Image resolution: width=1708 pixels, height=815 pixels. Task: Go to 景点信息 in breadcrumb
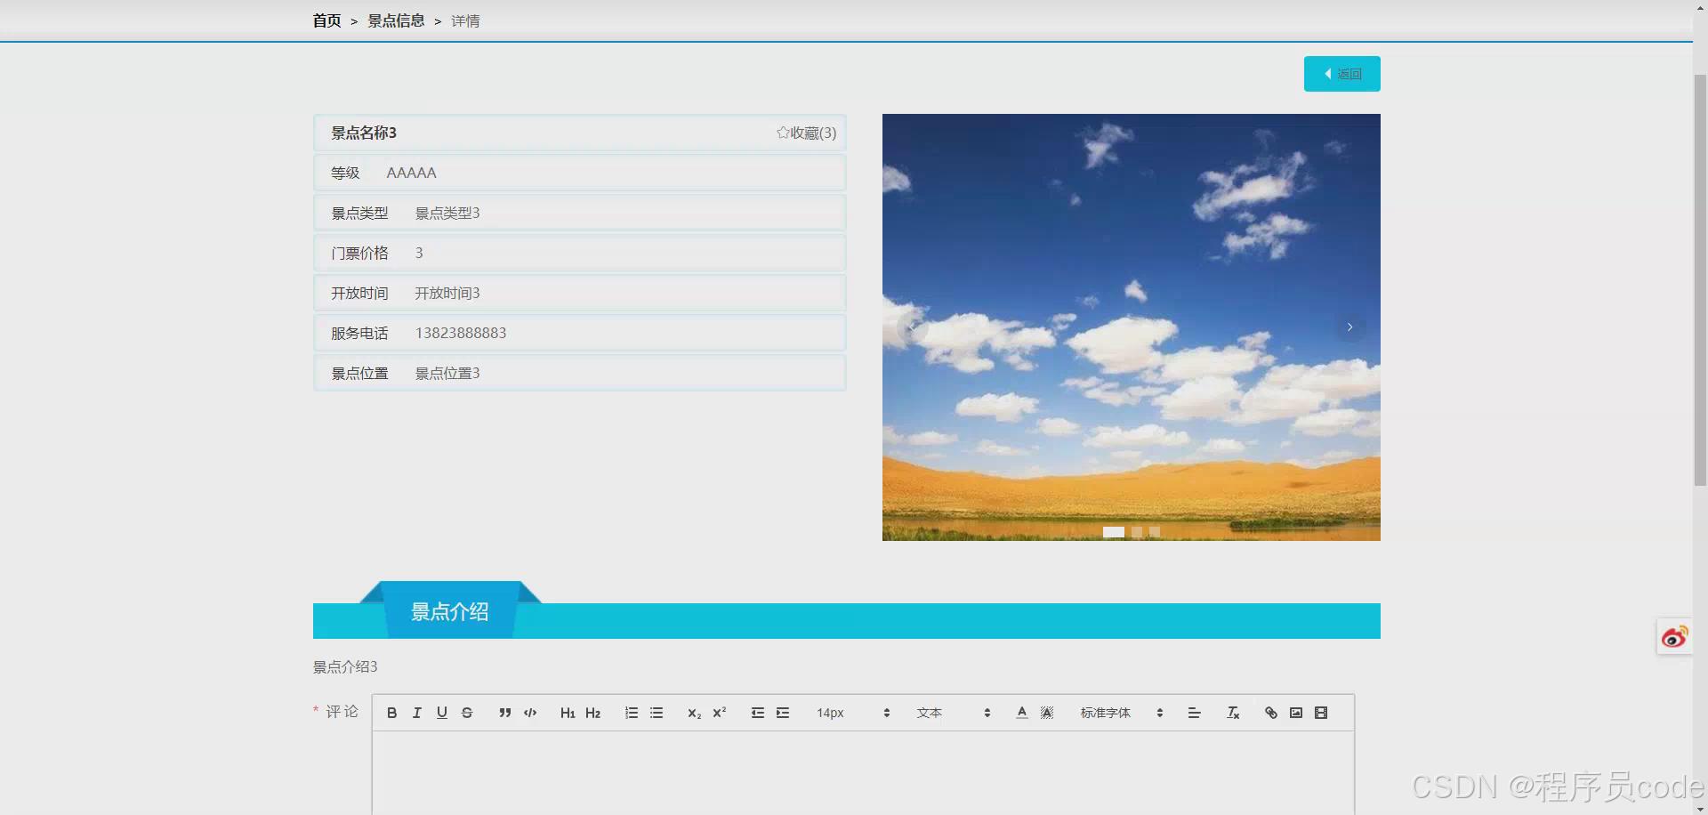(396, 20)
